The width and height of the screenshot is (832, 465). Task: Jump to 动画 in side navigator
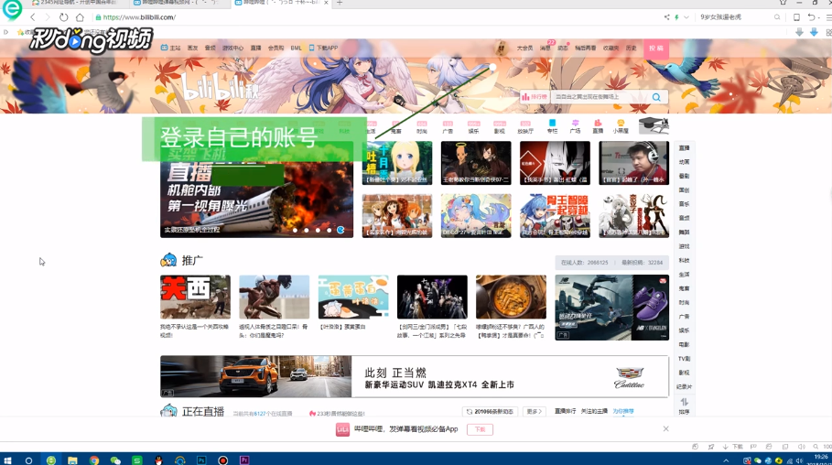click(x=684, y=162)
